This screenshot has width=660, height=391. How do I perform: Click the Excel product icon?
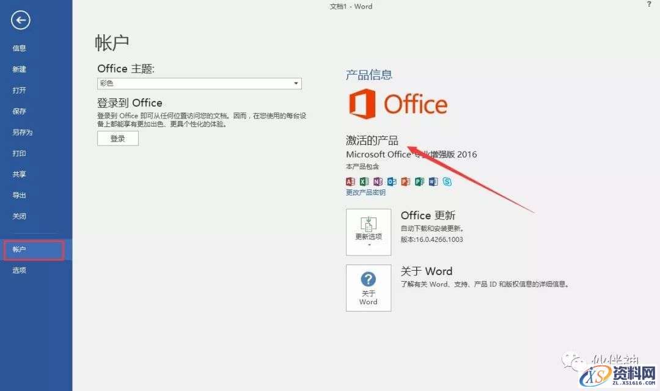tap(364, 181)
